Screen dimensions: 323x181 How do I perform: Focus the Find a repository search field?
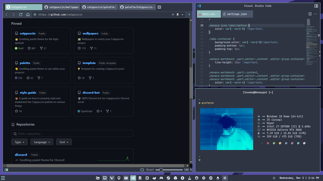click(x=72, y=134)
